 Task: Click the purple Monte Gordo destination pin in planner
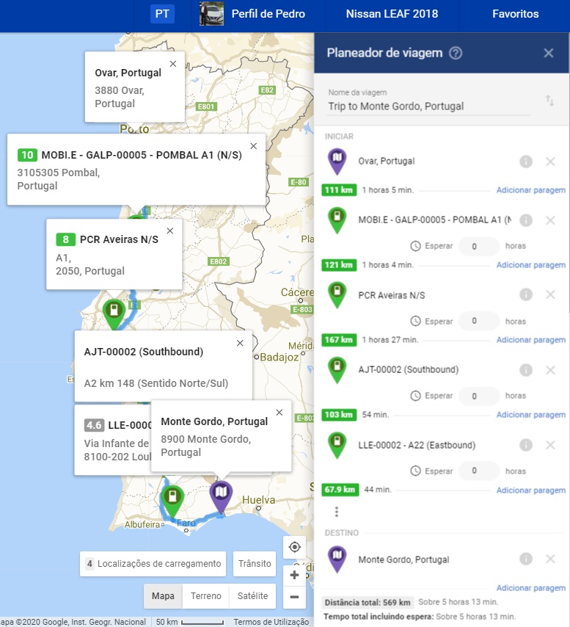(x=337, y=559)
